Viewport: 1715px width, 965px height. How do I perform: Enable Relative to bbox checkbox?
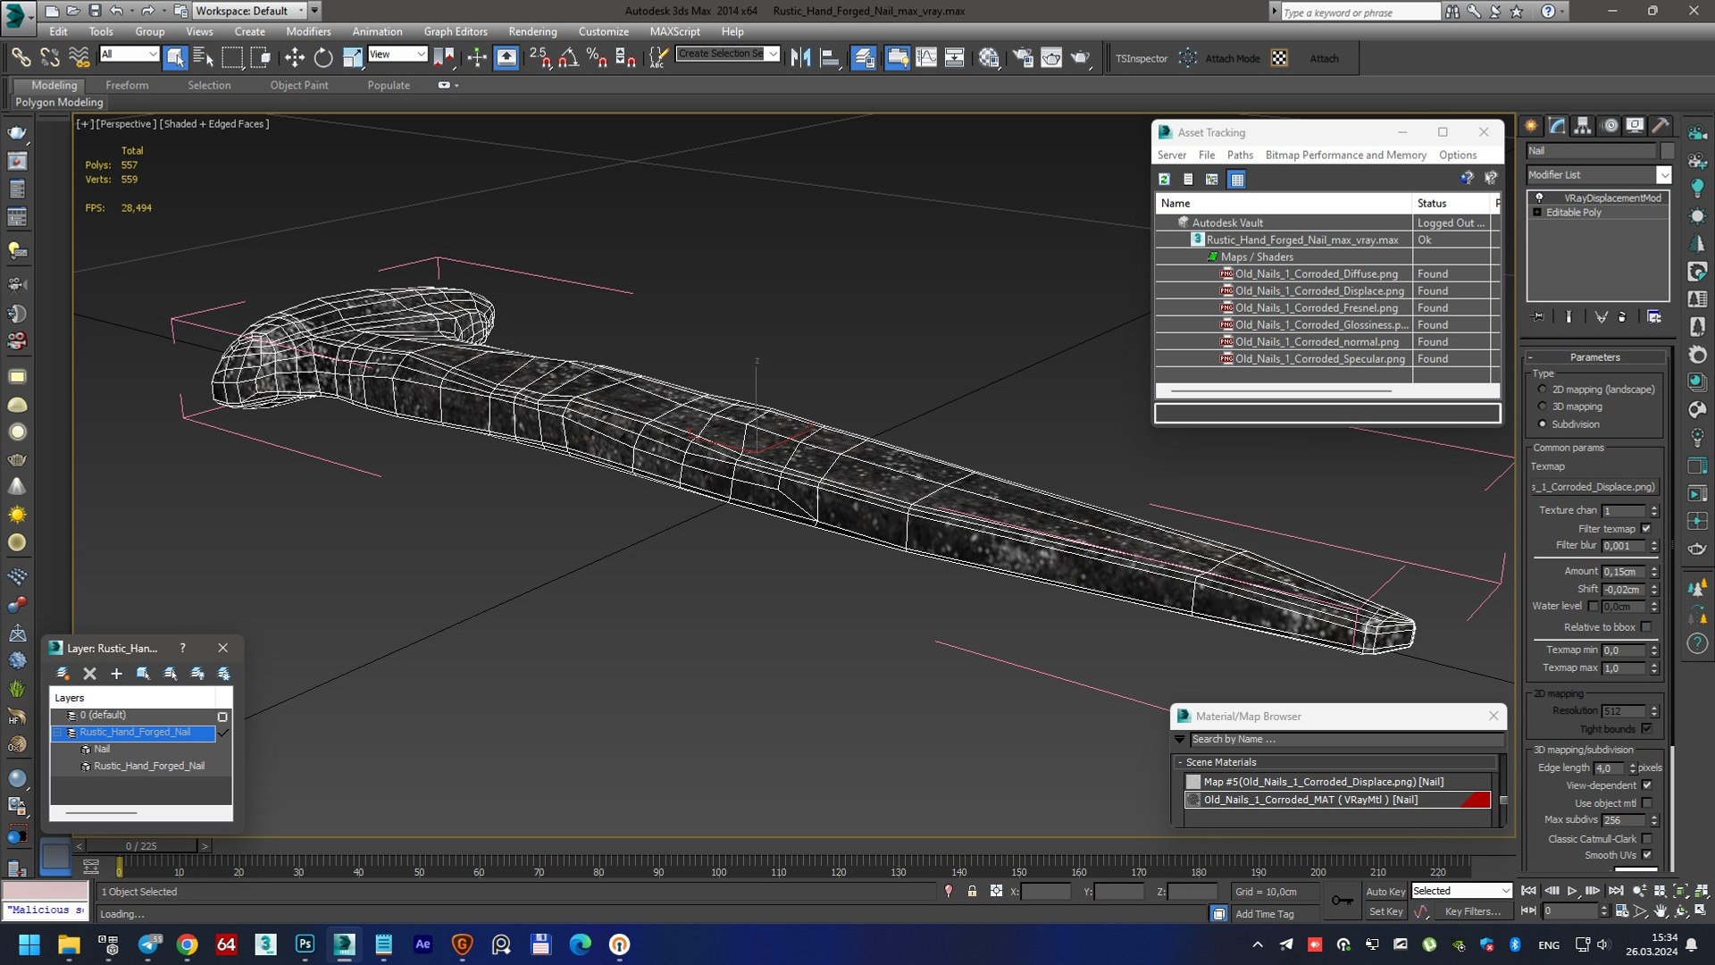(x=1646, y=627)
